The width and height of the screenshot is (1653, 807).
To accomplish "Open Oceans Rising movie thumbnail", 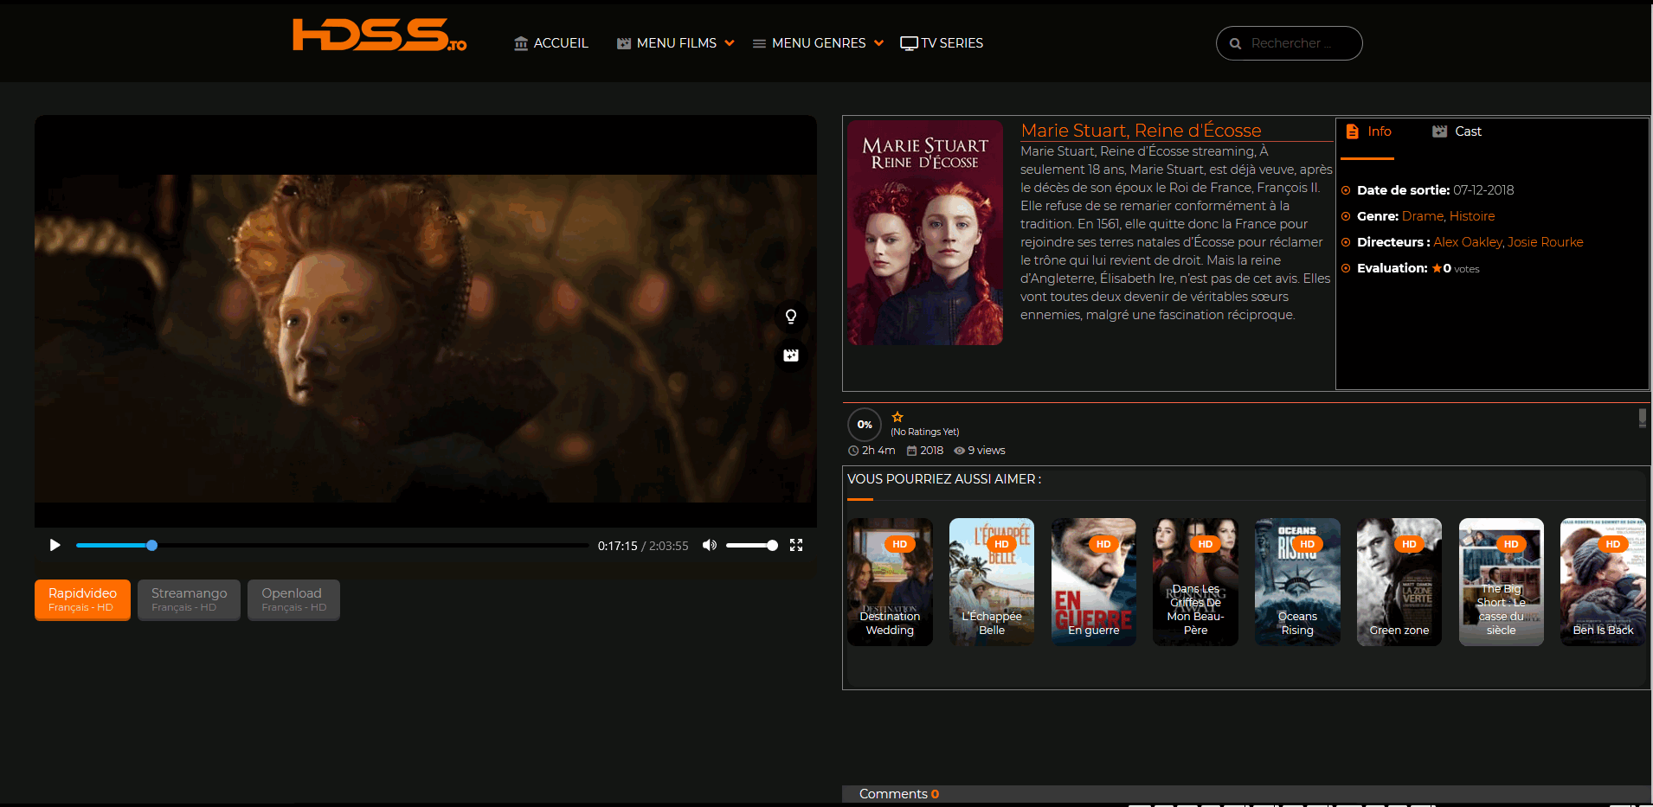I will [x=1297, y=582].
